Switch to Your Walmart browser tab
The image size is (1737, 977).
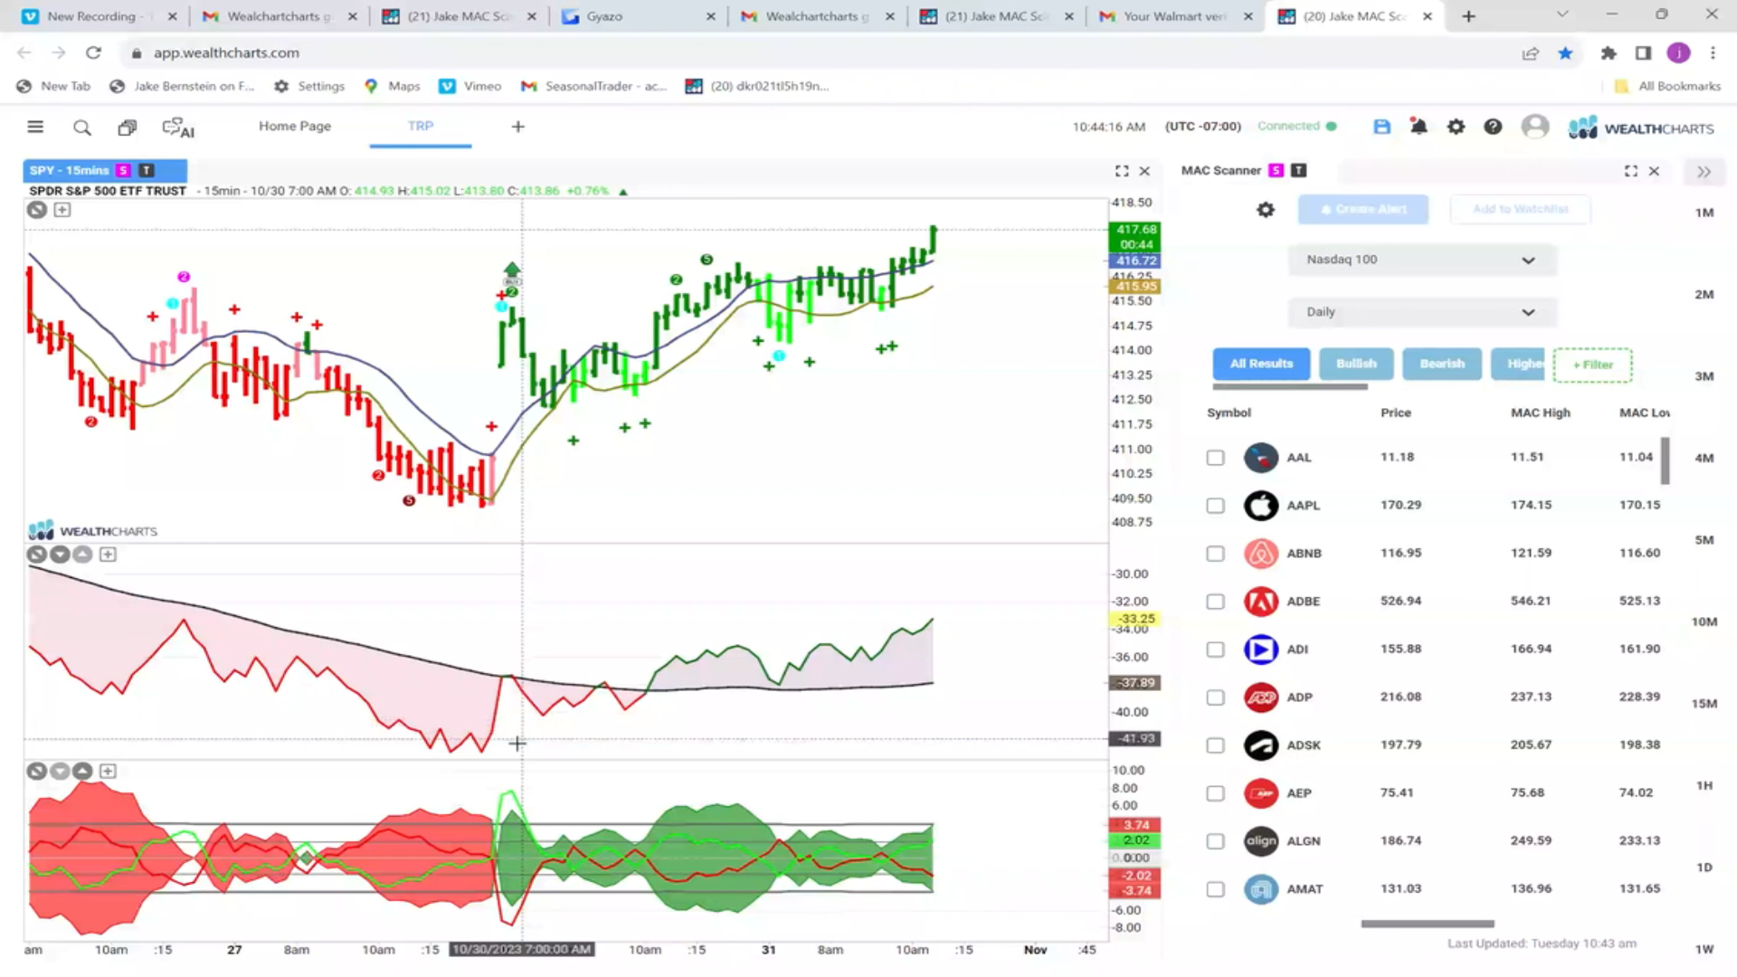point(1176,16)
